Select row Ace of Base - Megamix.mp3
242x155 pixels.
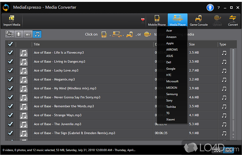point(117,79)
